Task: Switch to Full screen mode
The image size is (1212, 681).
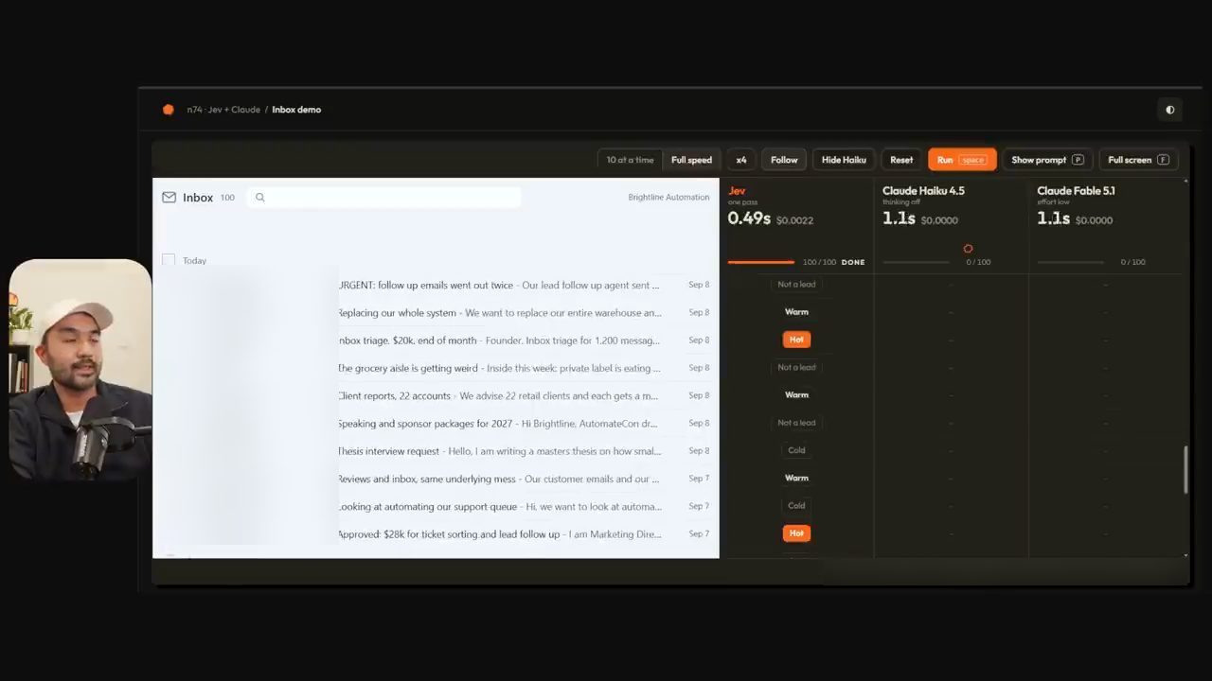Action: [x=1138, y=160]
